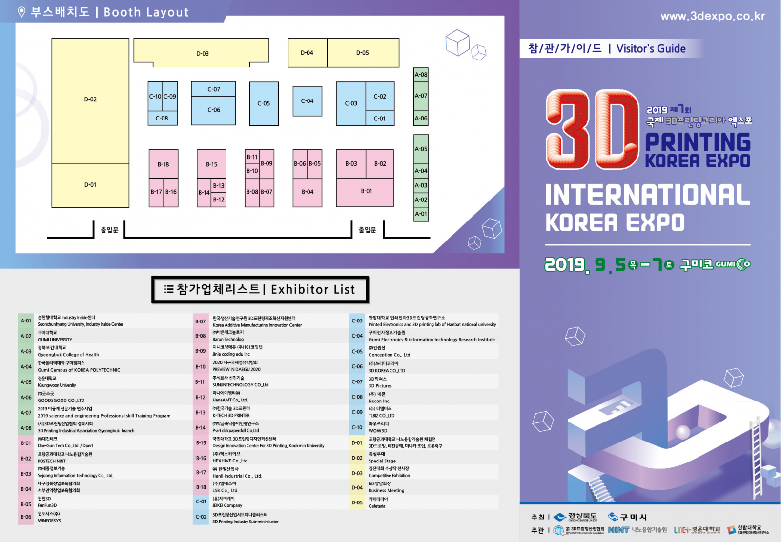This screenshot has height=542, width=781.
Task: Click the Exhibitor List title box
Action: coord(260,290)
